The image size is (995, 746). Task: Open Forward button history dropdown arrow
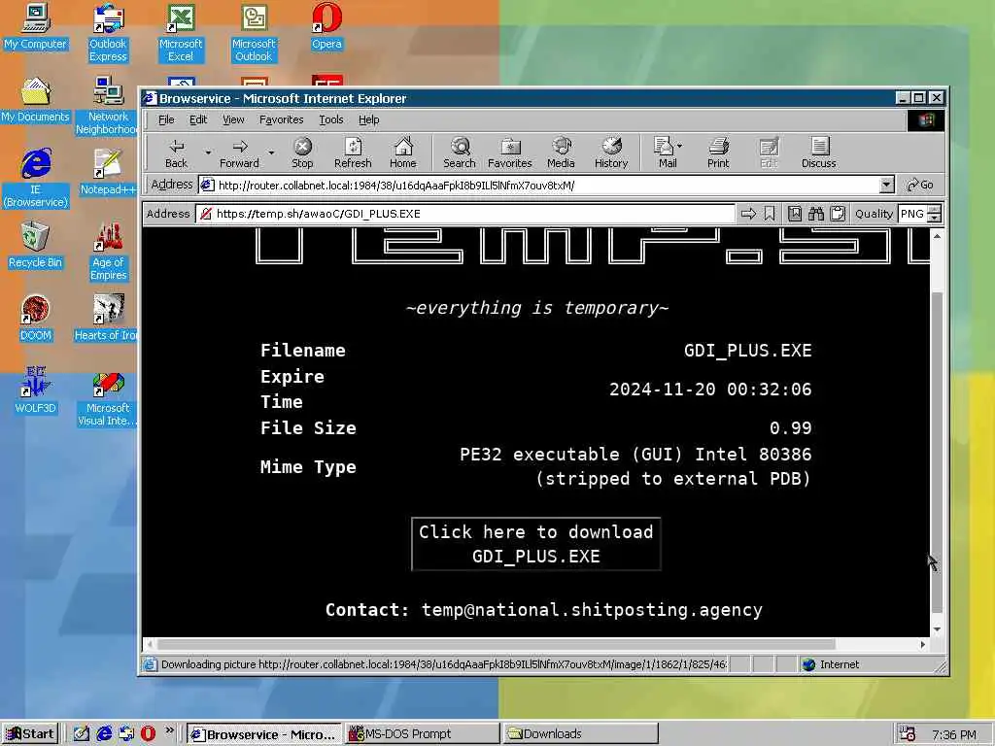click(x=271, y=153)
